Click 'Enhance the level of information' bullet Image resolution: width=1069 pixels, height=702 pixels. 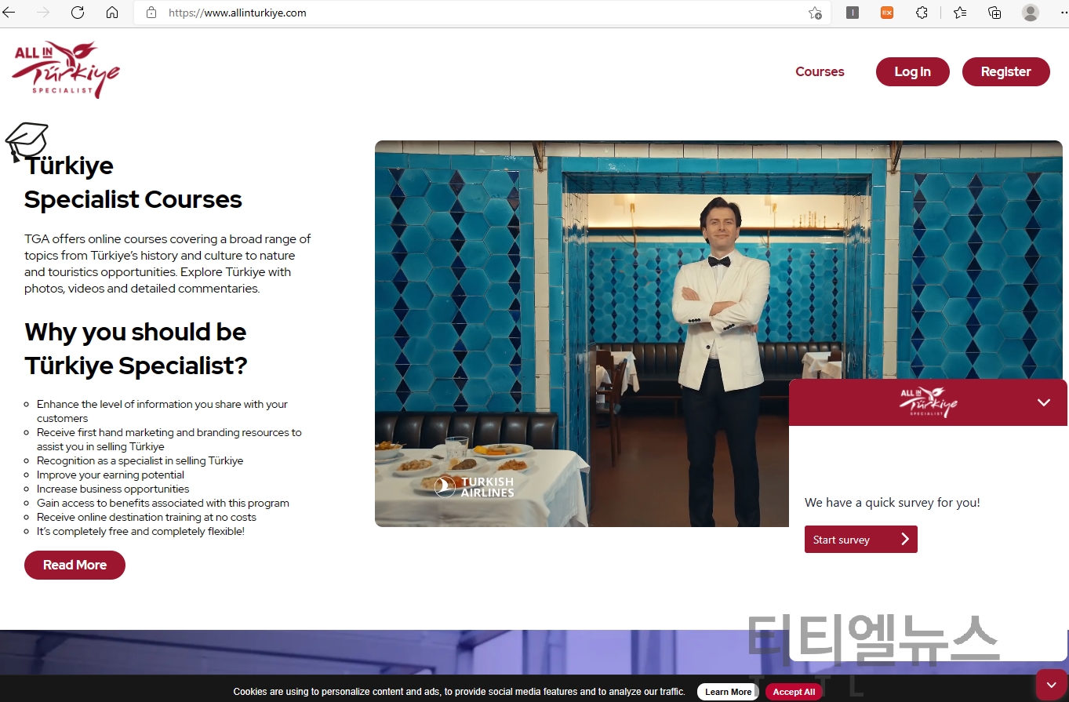[162, 411]
